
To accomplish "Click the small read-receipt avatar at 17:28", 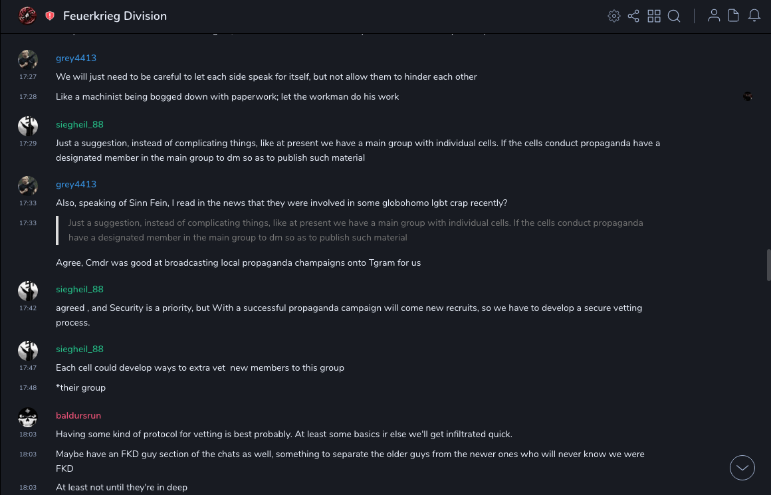I will click(x=748, y=96).
